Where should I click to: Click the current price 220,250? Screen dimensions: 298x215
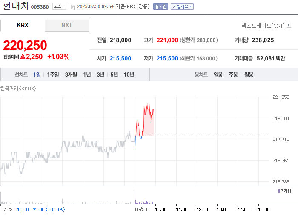(x=25, y=45)
